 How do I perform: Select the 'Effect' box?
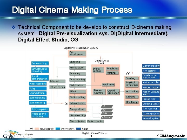tap(77, 92)
